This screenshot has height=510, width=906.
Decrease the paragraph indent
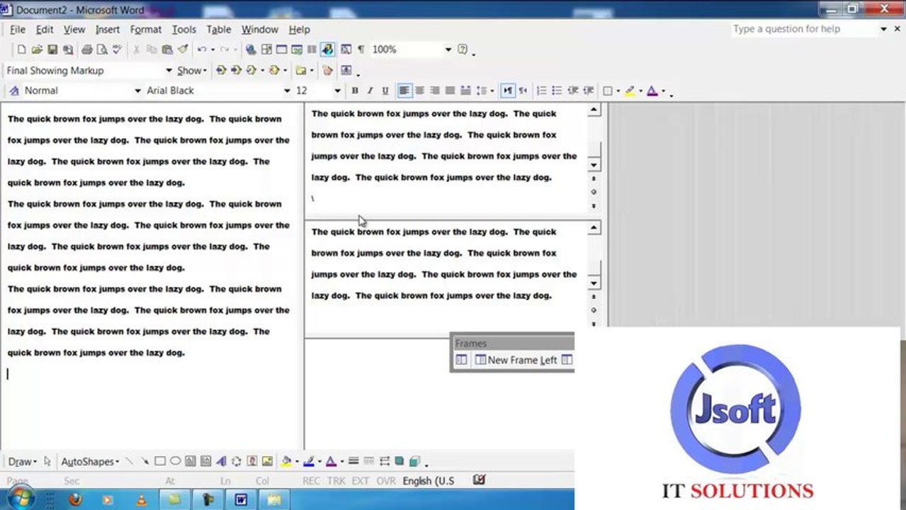pos(573,91)
